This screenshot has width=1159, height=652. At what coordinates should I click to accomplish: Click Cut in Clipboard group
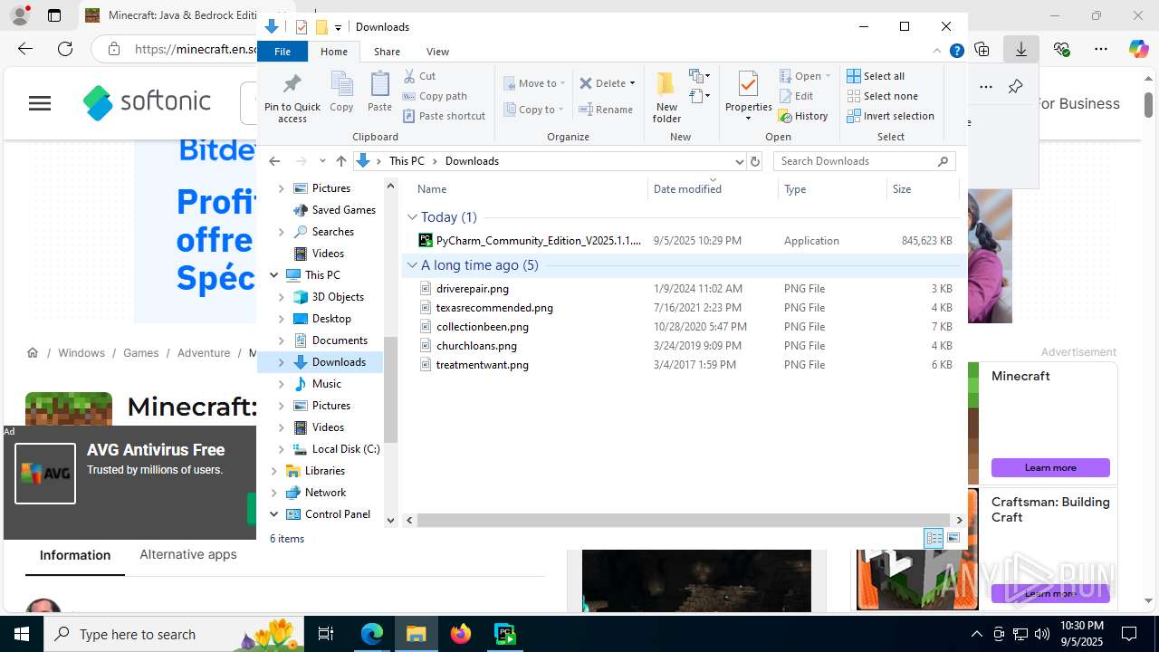(x=420, y=76)
